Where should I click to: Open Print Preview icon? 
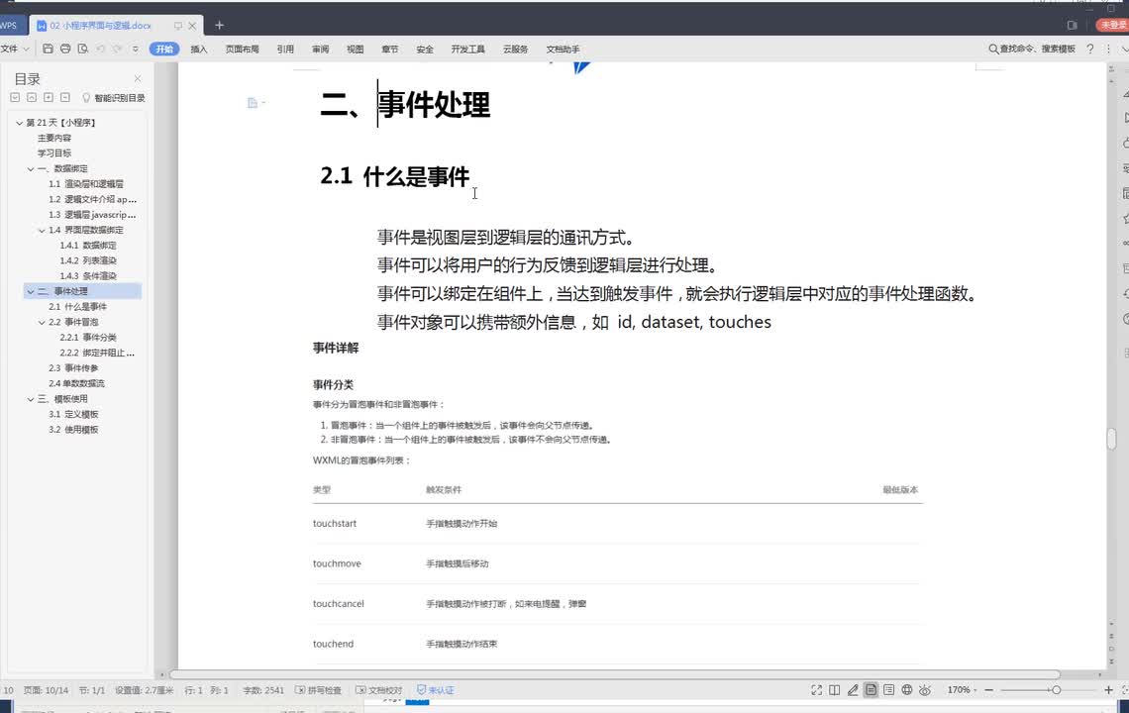click(x=83, y=49)
